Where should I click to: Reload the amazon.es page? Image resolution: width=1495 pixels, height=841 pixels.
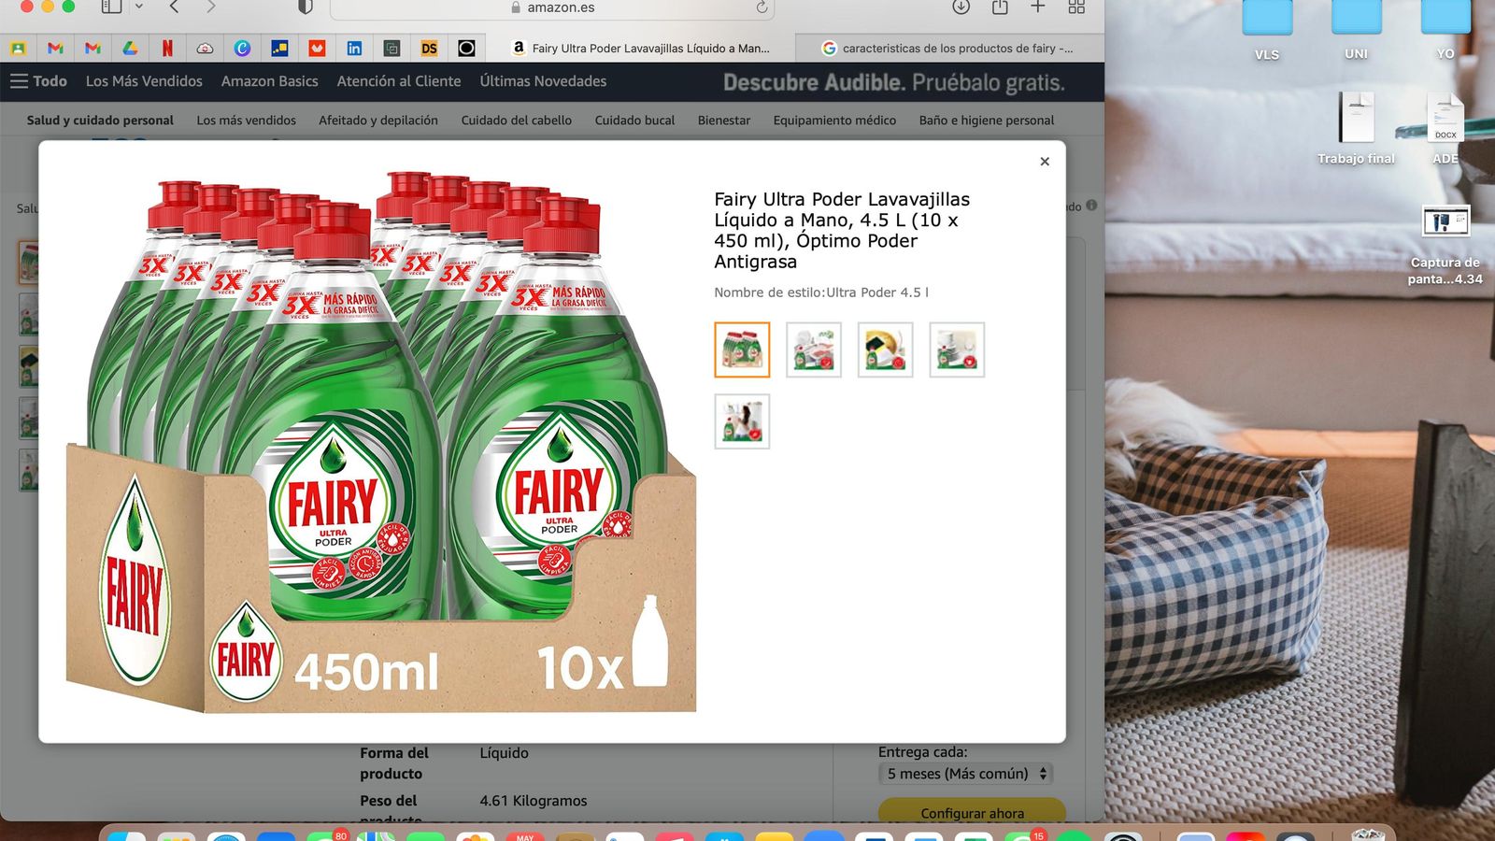(x=762, y=7)
